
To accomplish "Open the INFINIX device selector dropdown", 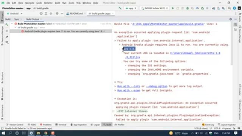I will tap(155, 8).
